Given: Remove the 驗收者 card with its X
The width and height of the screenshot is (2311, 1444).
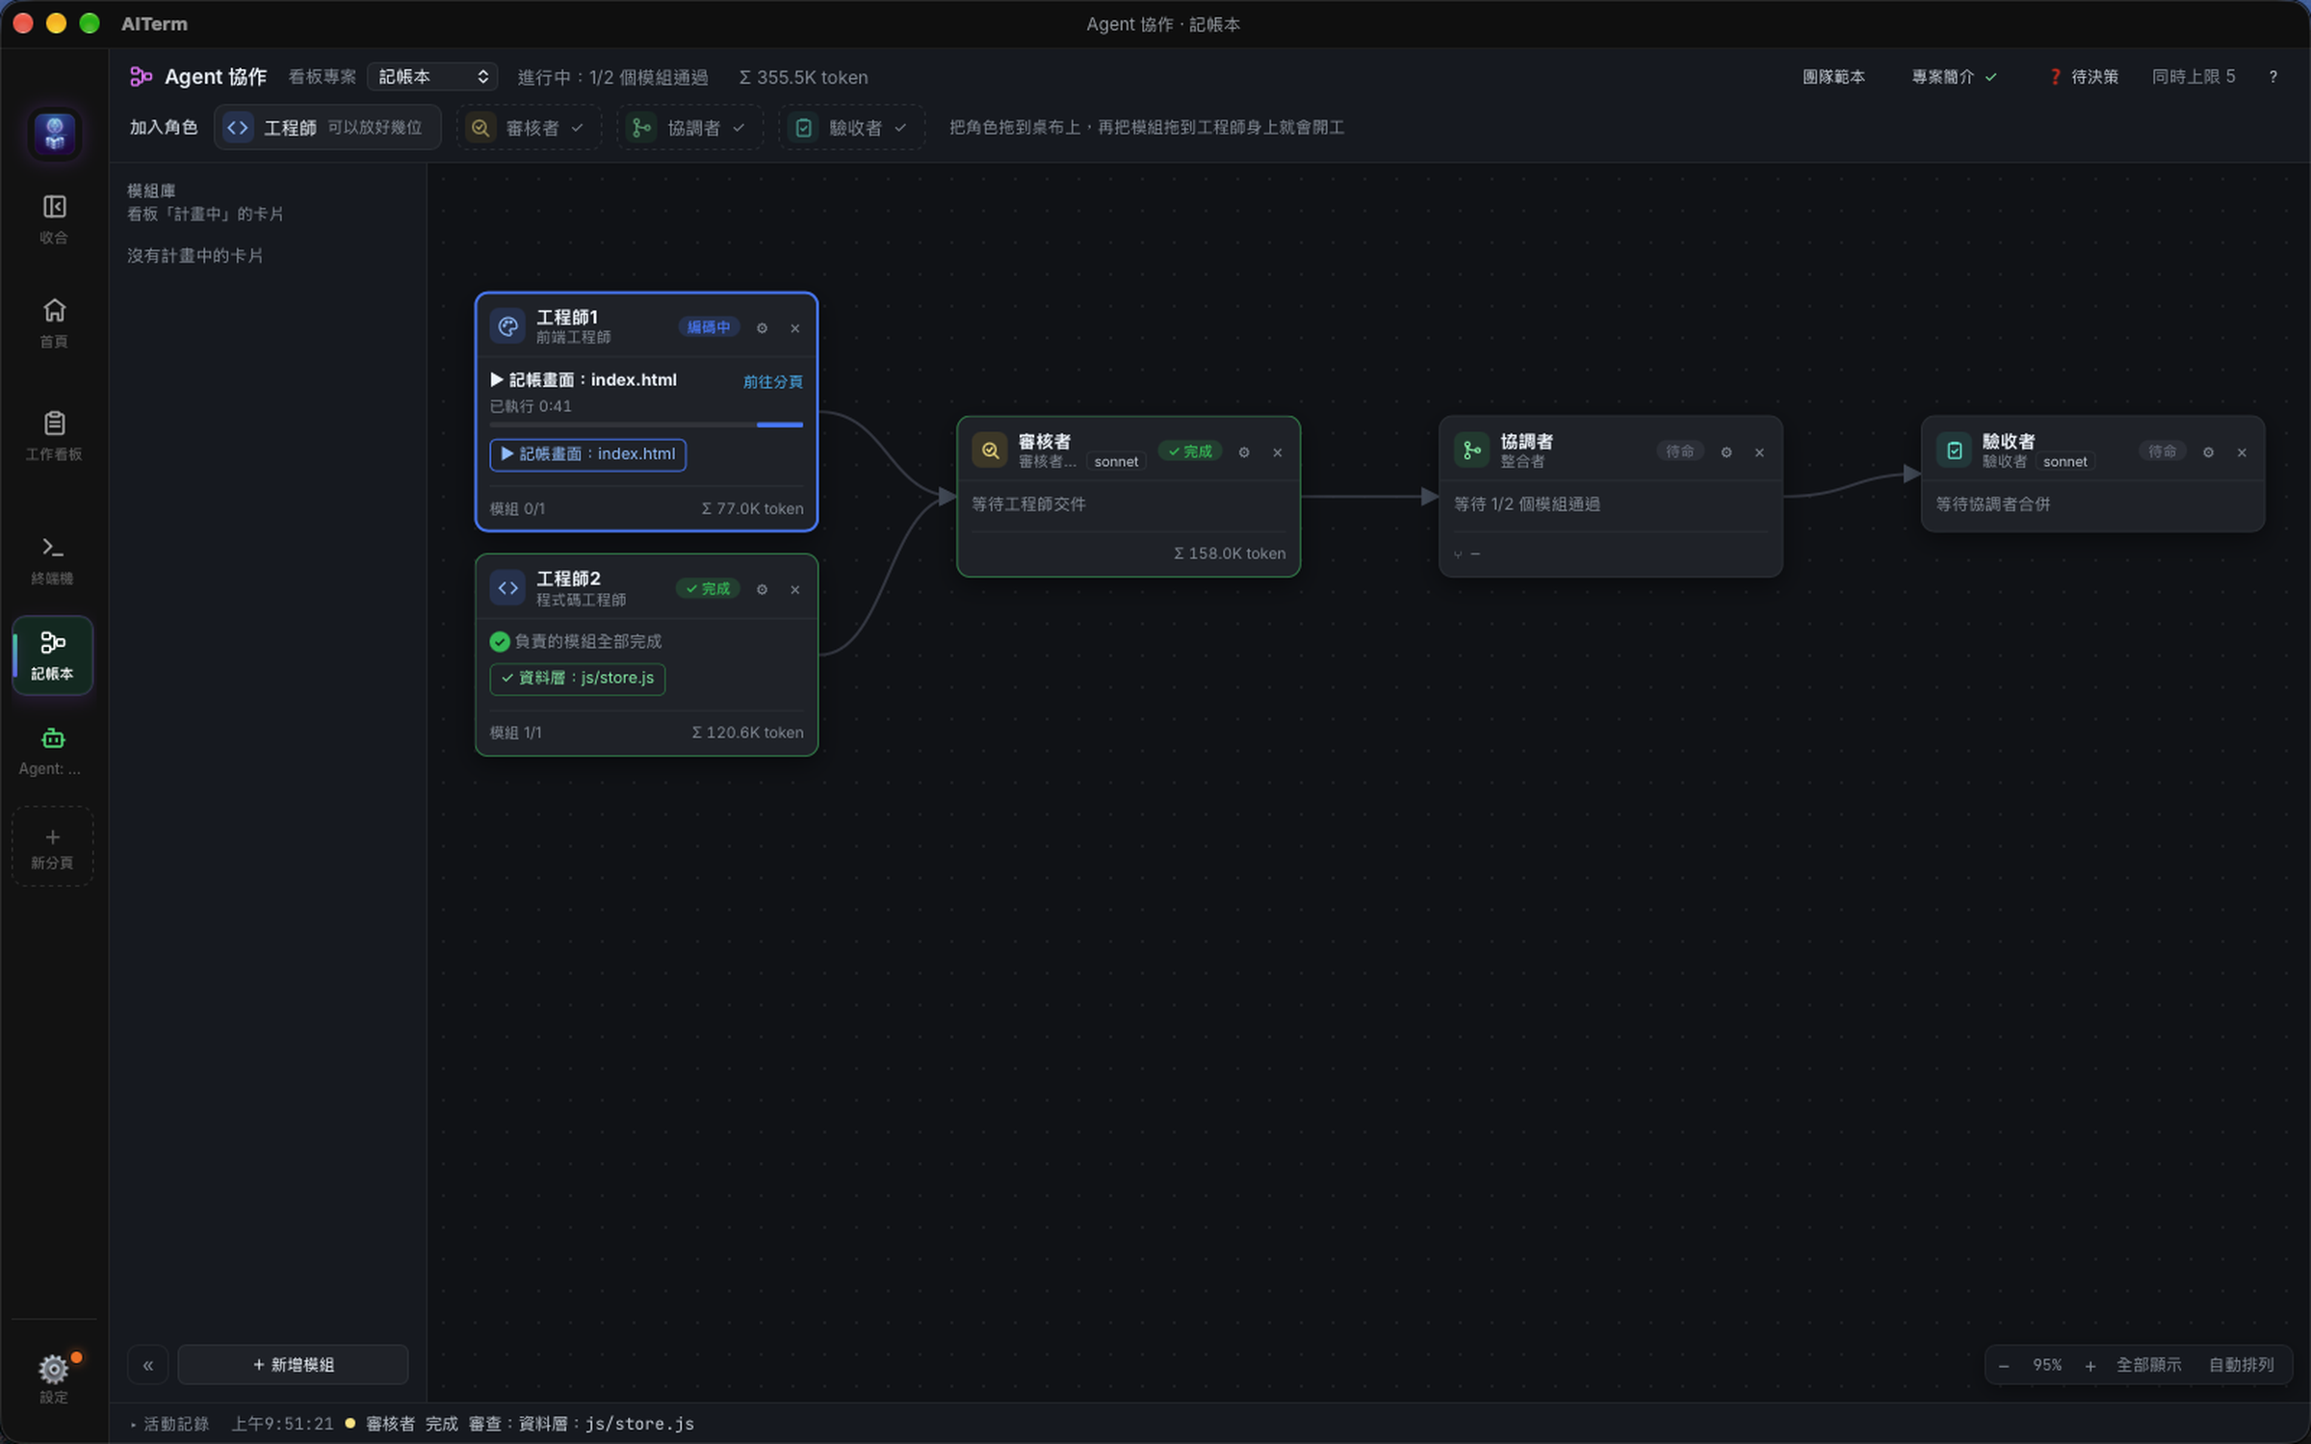Looking at the screenshot, I should 2242,452.
